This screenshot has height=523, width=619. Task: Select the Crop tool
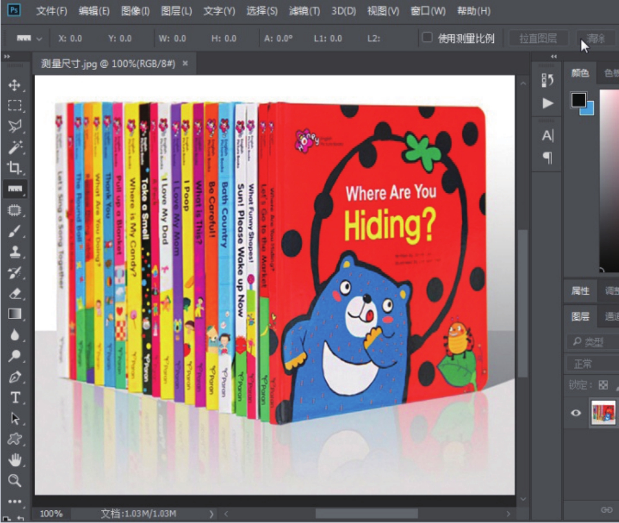[15, 168]
